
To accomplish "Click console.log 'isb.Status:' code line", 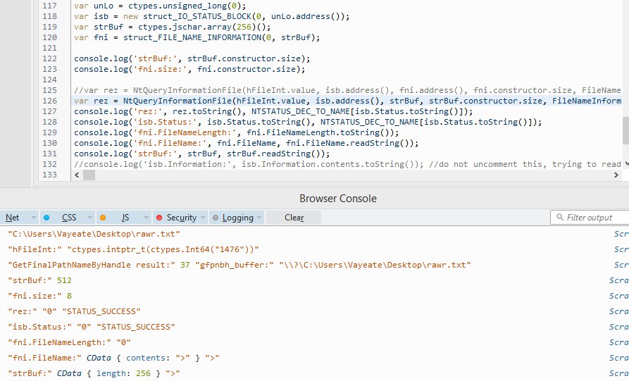I will pos(308,122).
